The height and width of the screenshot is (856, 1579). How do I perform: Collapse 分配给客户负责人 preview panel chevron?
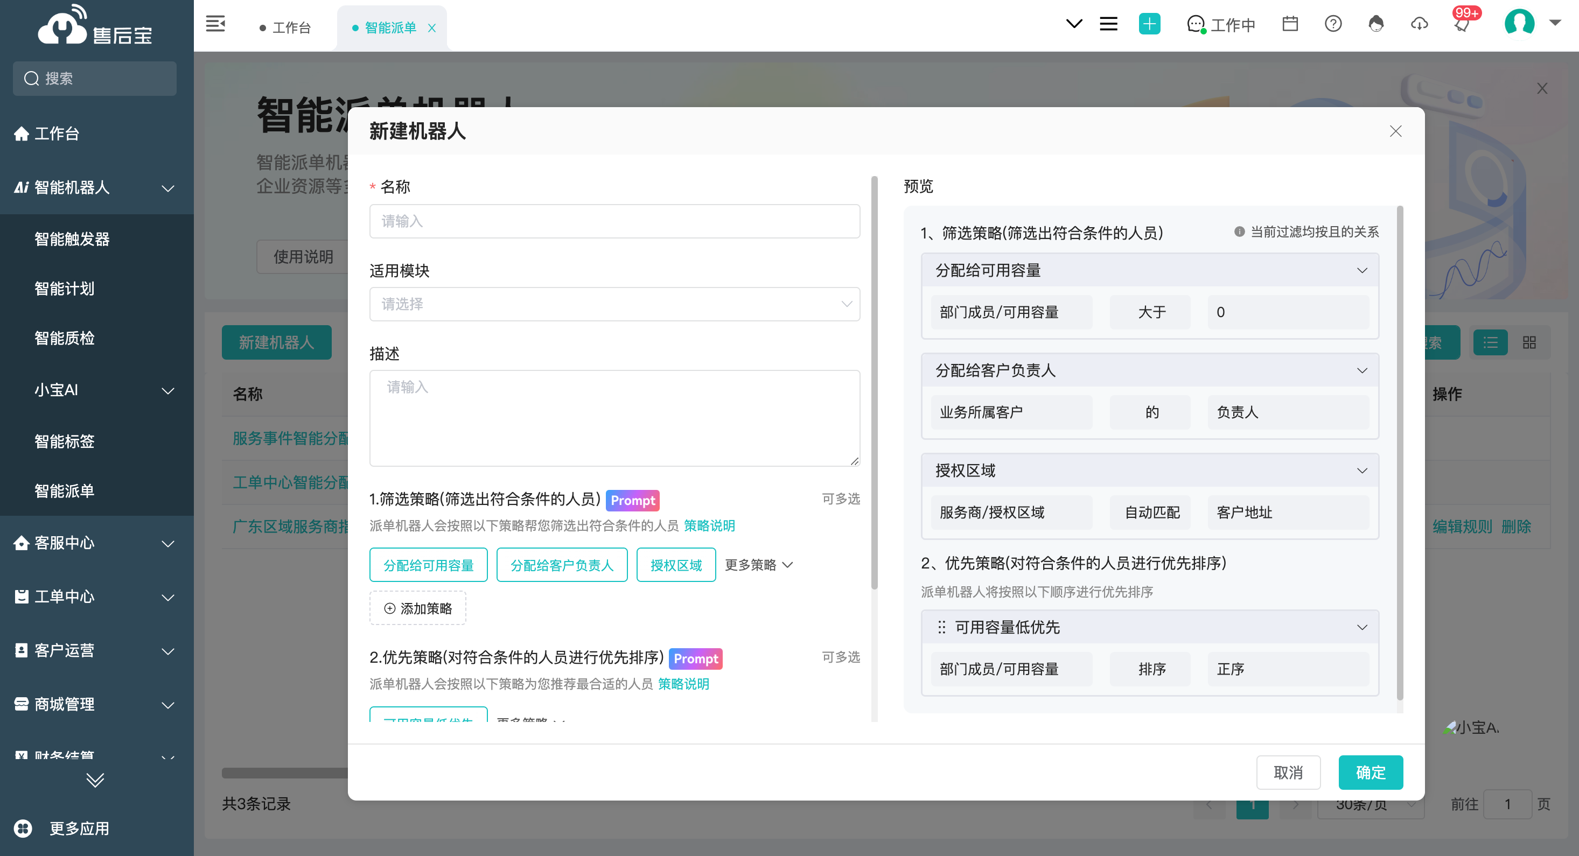(x=1362, y=371)
